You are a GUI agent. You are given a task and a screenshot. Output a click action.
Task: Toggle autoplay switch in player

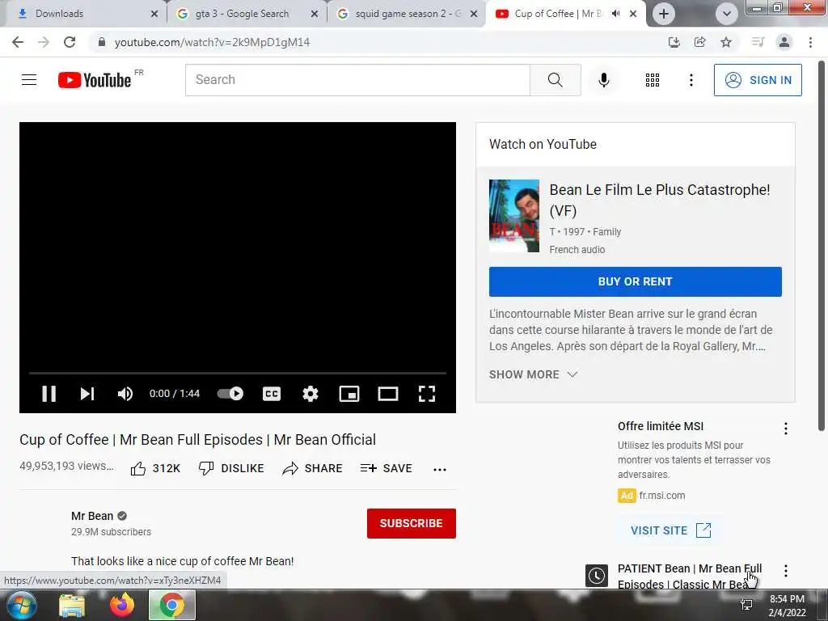(230, 394)
